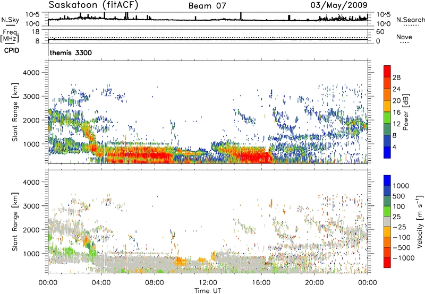Click the 'Nave' legend label
Screen dimensions: 425x294
404,37
